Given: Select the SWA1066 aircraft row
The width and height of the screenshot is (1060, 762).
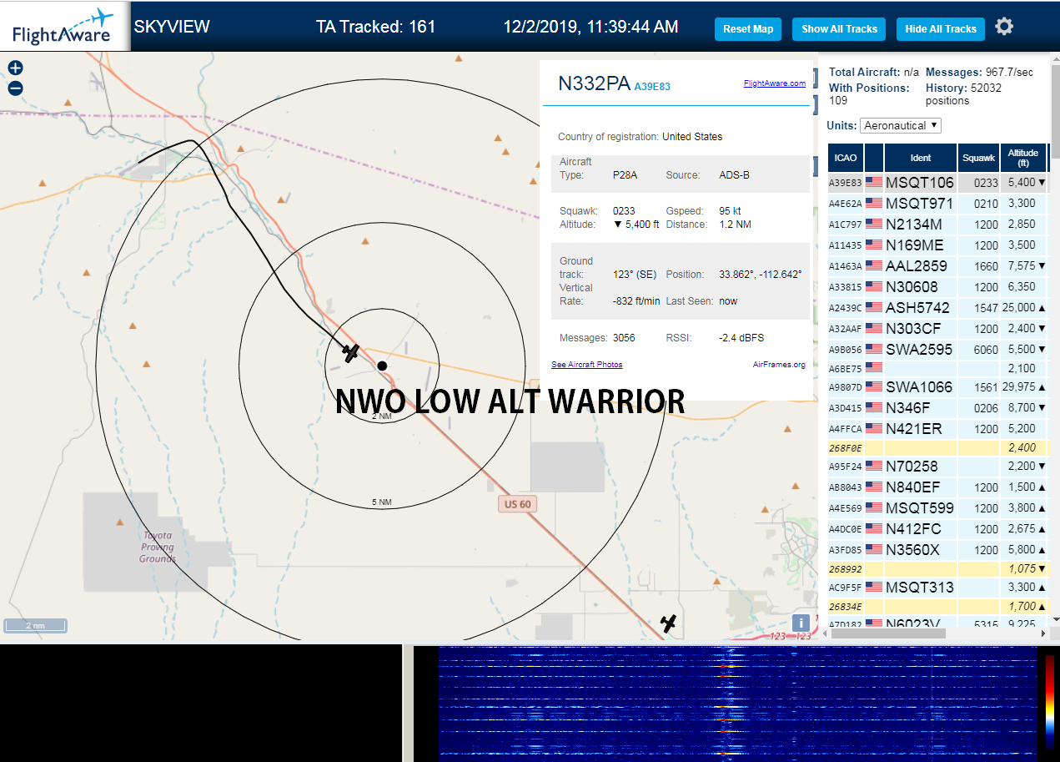Looking at the screenshot, I should [938, 387].
